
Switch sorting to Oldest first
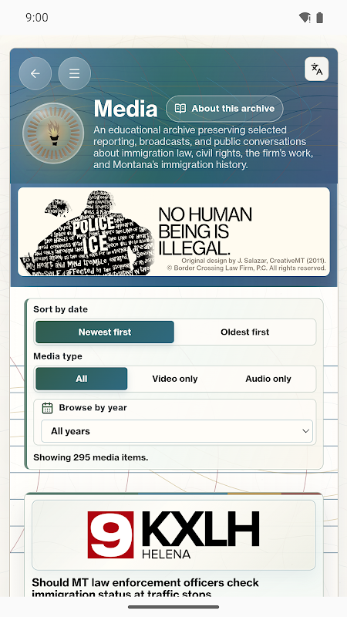pos(244,332)
